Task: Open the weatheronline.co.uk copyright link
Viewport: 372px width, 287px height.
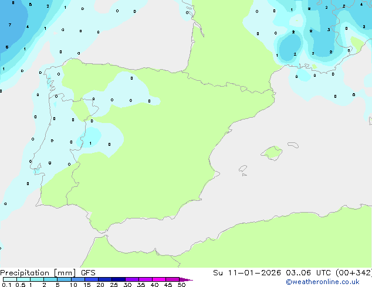Action: (x=322, y=282)
